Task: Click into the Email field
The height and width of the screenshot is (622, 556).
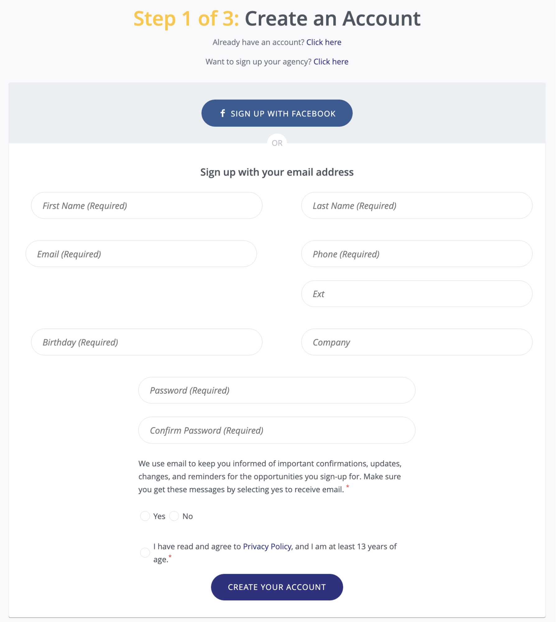Action: tap(141, 254)
